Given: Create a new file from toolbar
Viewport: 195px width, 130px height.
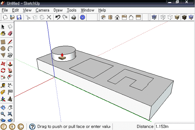Looking at the screenshot, I should tap(5, 17).
